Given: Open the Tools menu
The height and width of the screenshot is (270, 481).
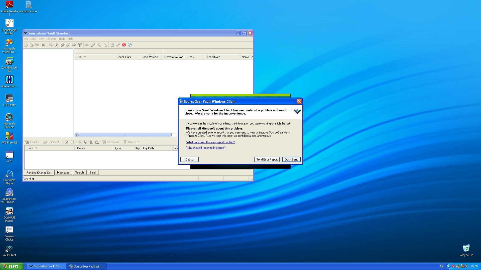Looking at the screenshot, I should [62, 39].
